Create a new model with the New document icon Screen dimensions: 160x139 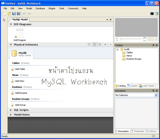pyautogui.click(x=5, y=14)
